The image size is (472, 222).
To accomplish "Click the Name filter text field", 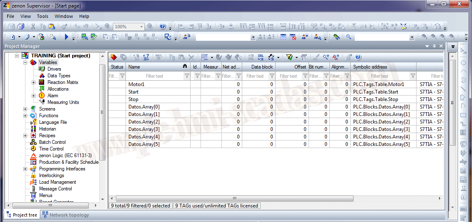I will [x=154, y=76].
